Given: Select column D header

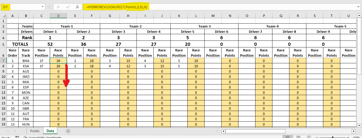Looking at the screenshot, I should (58, 16).
